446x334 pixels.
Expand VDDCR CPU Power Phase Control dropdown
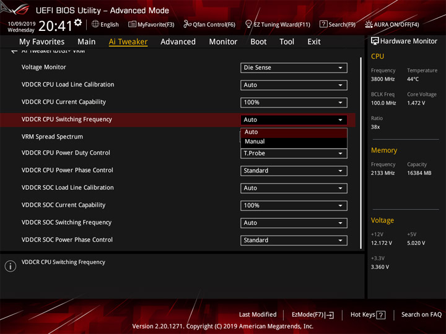tap(294, 171)
